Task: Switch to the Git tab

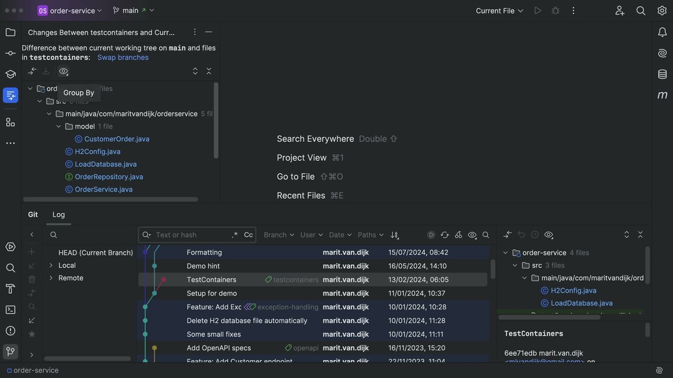Action: click(x=33, y=215)
